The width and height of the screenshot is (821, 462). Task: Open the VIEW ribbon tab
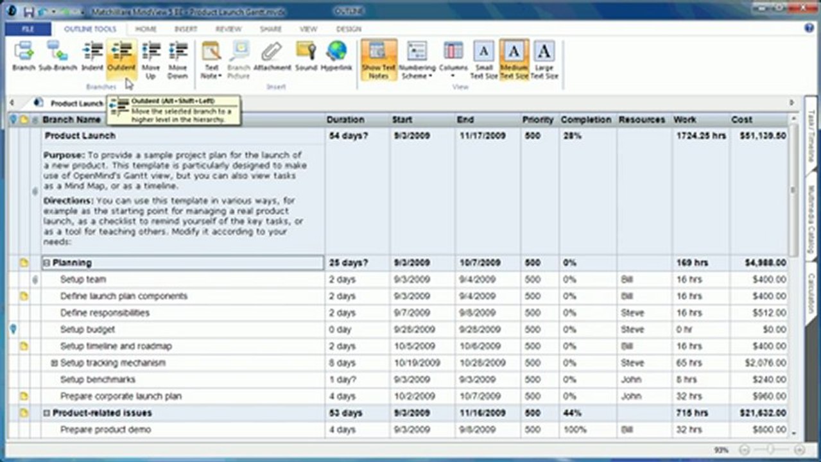309,29
